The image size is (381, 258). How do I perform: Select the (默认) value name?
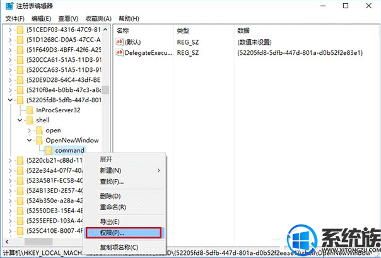(x=132, y=42)
